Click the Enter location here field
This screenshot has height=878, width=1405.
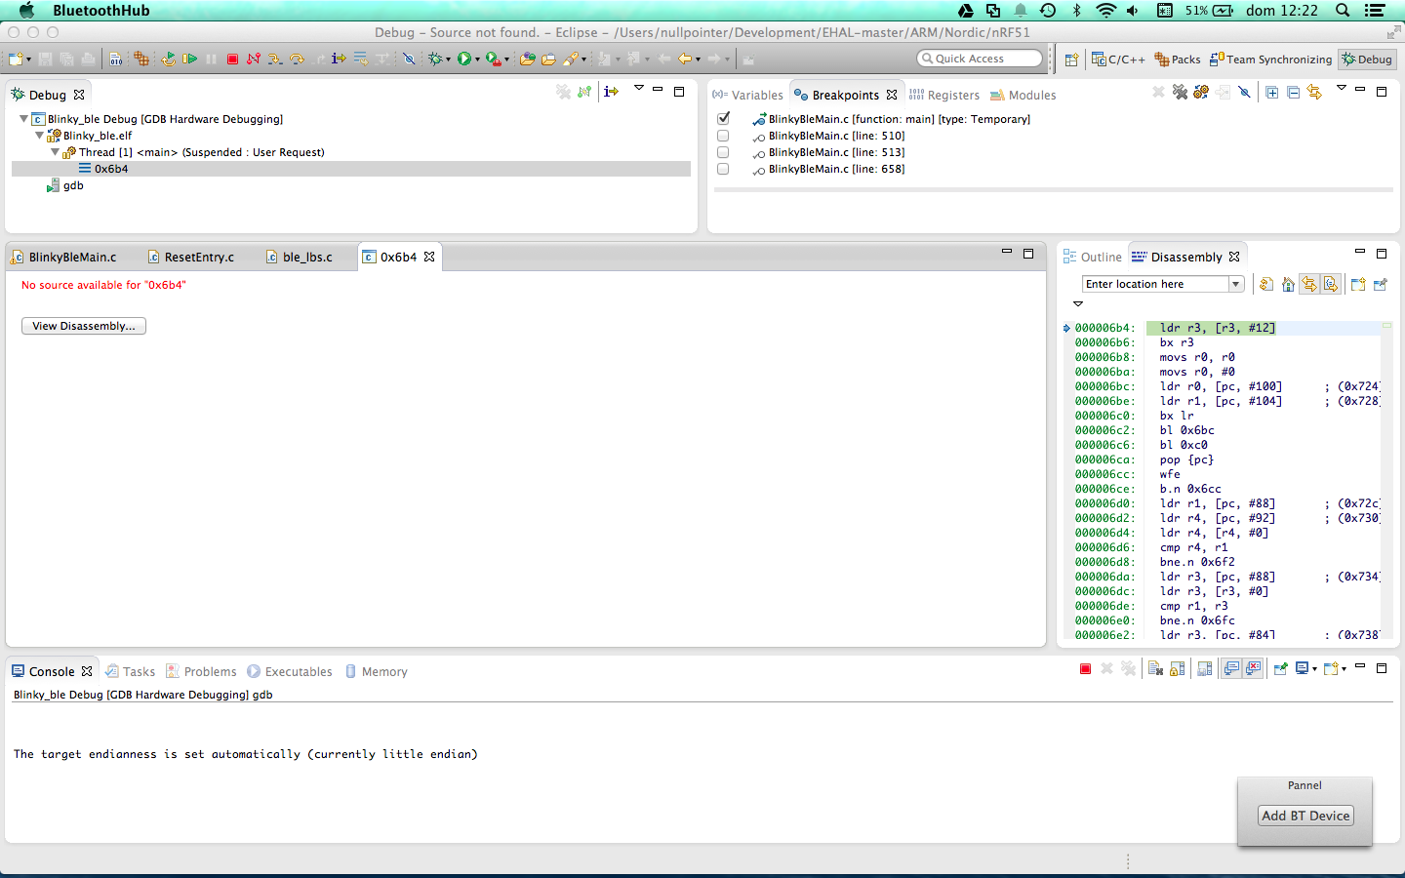coord(1155,284)
